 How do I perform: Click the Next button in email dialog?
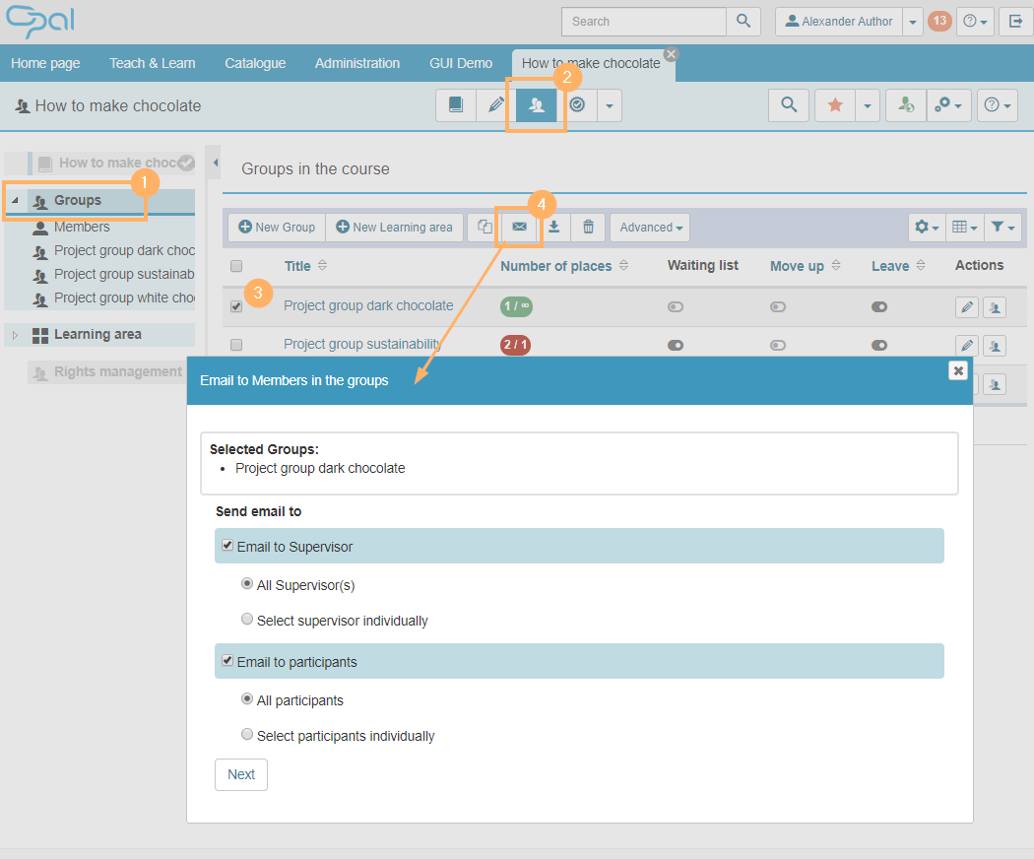241,774
